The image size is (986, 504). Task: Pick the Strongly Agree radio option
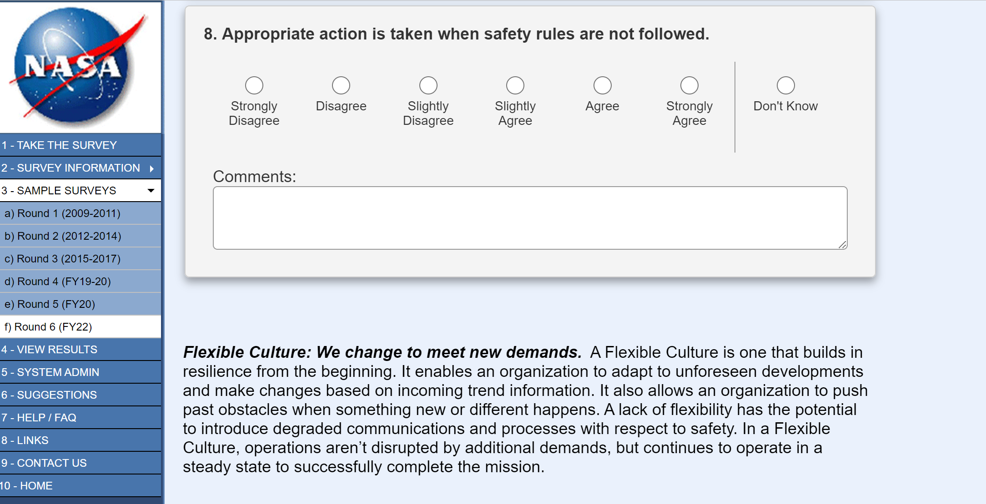689,85
